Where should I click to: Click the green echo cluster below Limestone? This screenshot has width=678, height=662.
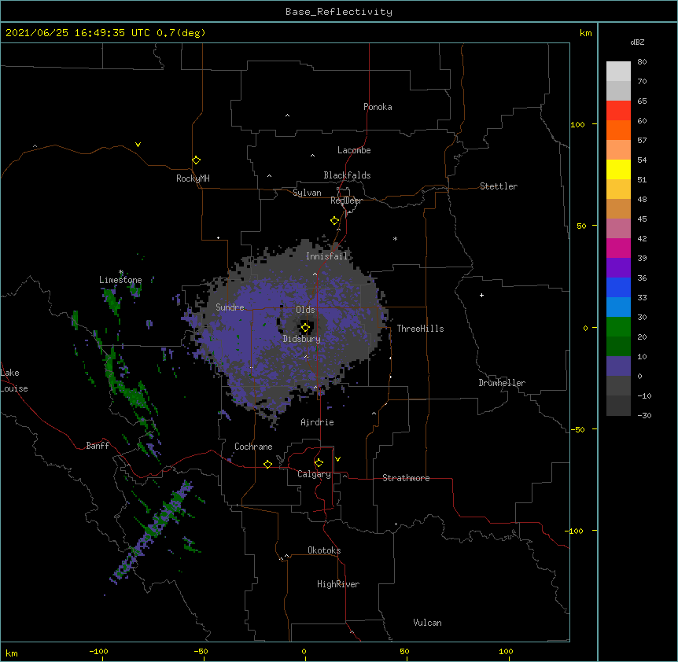point(111,300)
